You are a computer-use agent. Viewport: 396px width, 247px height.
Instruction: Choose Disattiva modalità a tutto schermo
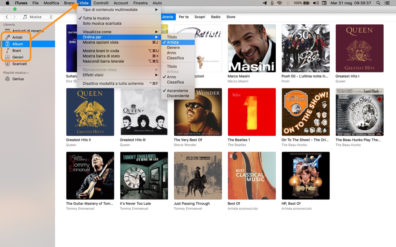click(x=119, y=83)
